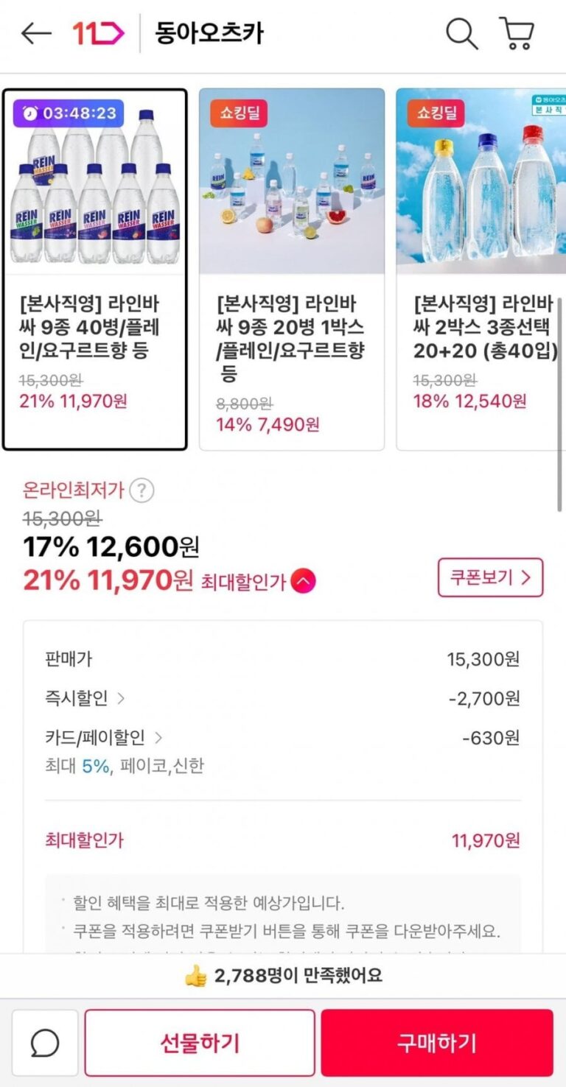Expand the 즉시할인 chevron
This screenshot has width=566, height=1087.
(121, 697)
